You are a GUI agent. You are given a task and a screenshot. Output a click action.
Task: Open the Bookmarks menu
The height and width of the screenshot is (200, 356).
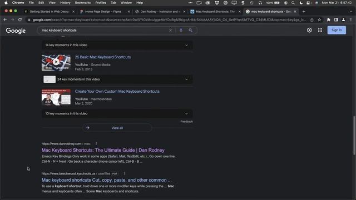click(x=83, y=3)
